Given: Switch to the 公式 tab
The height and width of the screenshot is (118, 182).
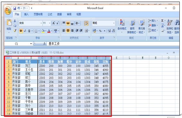Looking at the screenshot, I should point(50,14).
